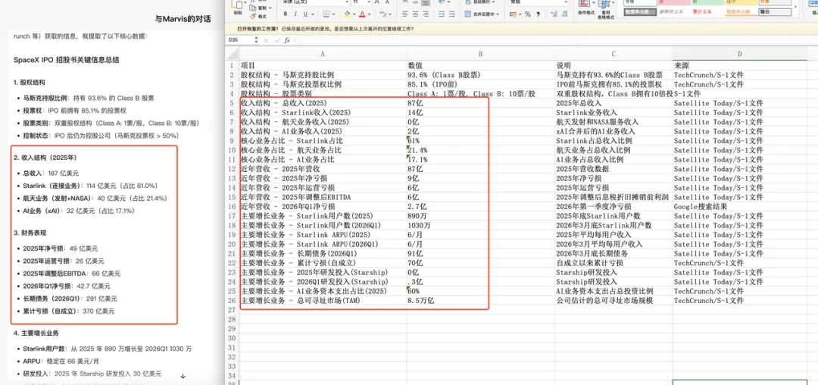Select column D header
The height and width of the screenshot is (385, 818).
(740, 54)
